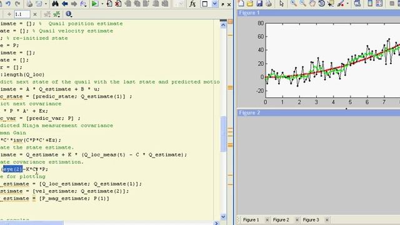Image resolution: width=400 pixels, height=225 pixels.
Task: Run the script with green play button
Action: tap(95, 4)
